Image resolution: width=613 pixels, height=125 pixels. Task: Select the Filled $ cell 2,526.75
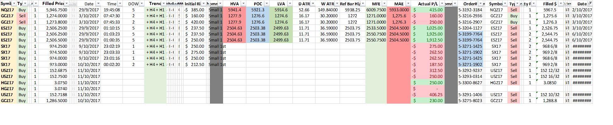(550, 28)
